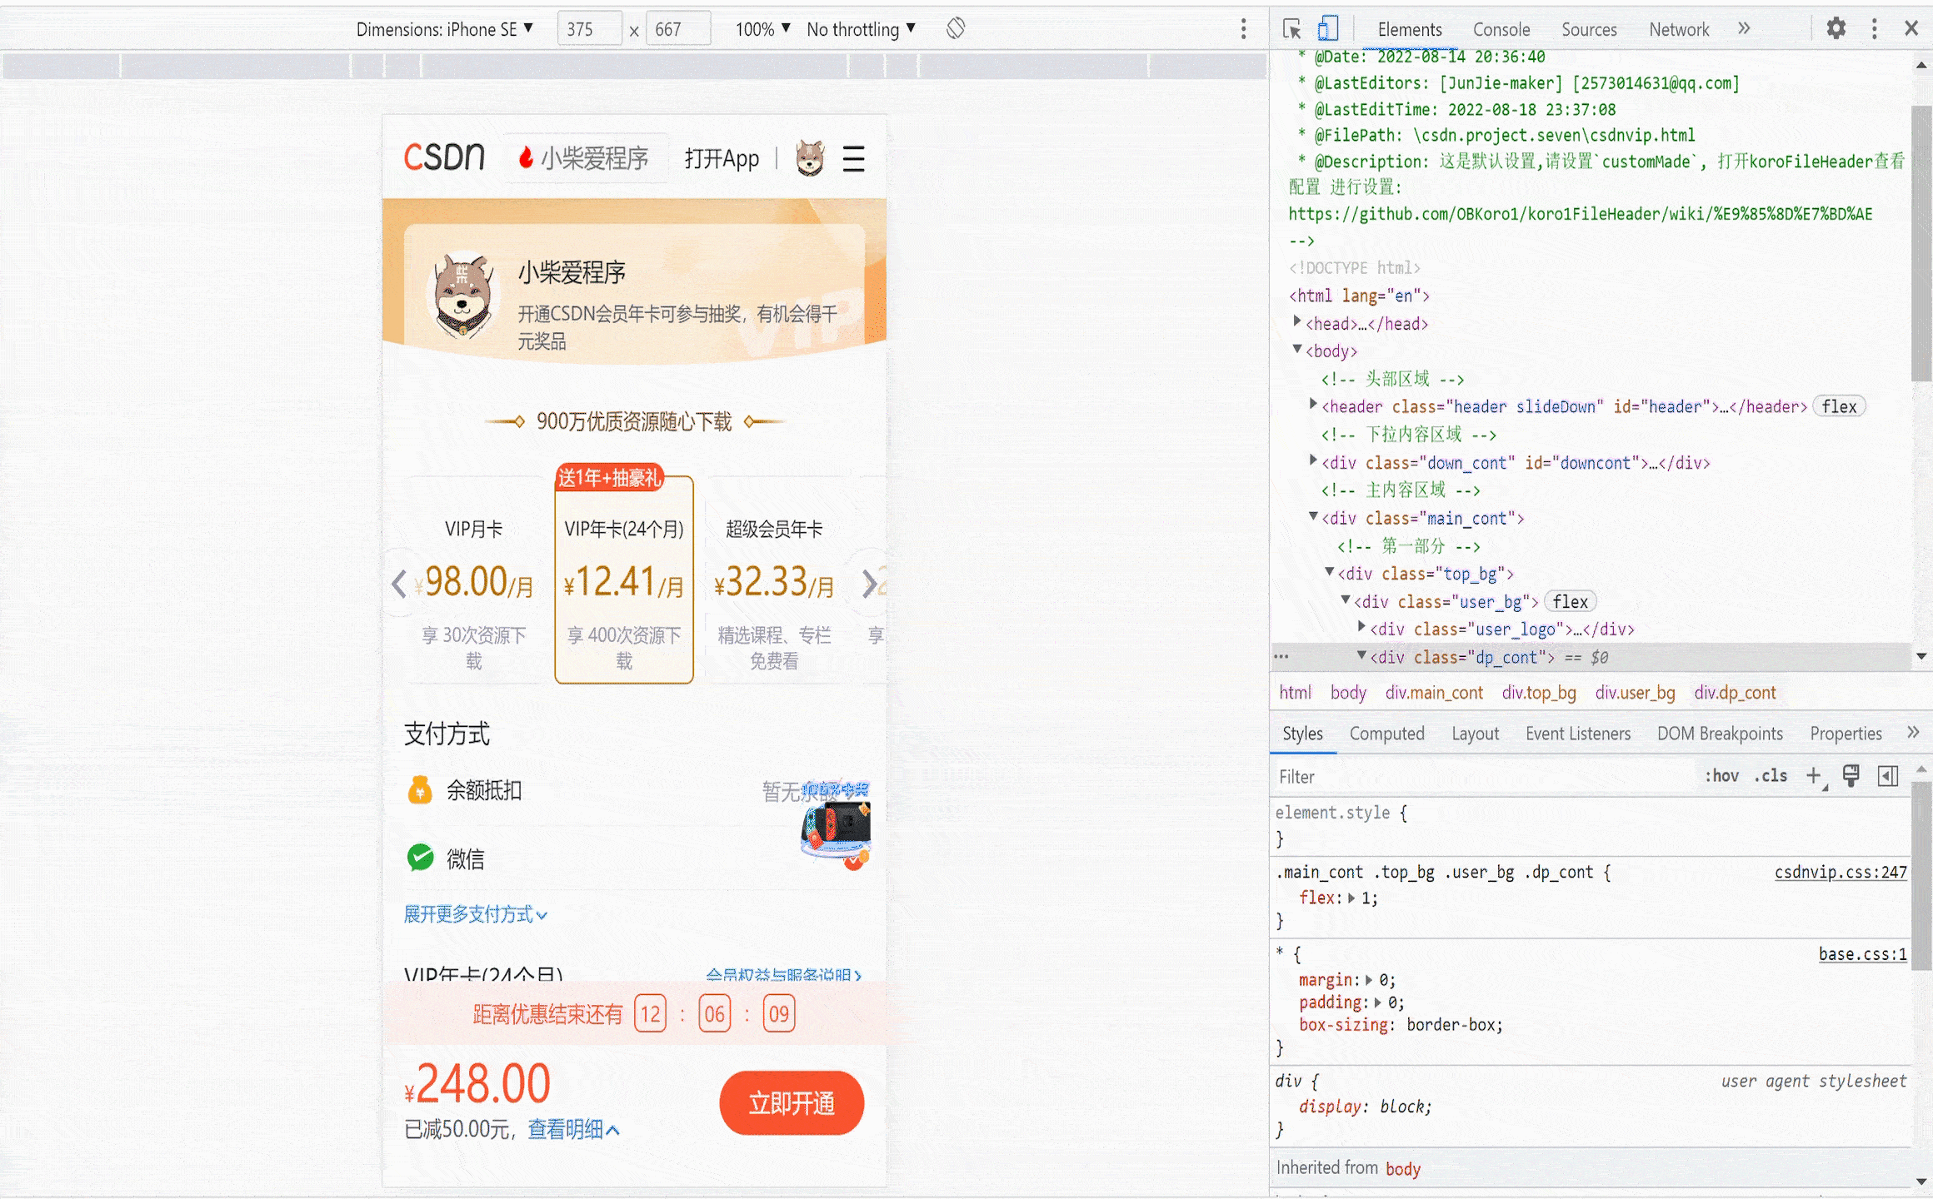Show more DevTools tabs chevron
This screenshot has height=1199, width=1933.
tap(1744, 29)
